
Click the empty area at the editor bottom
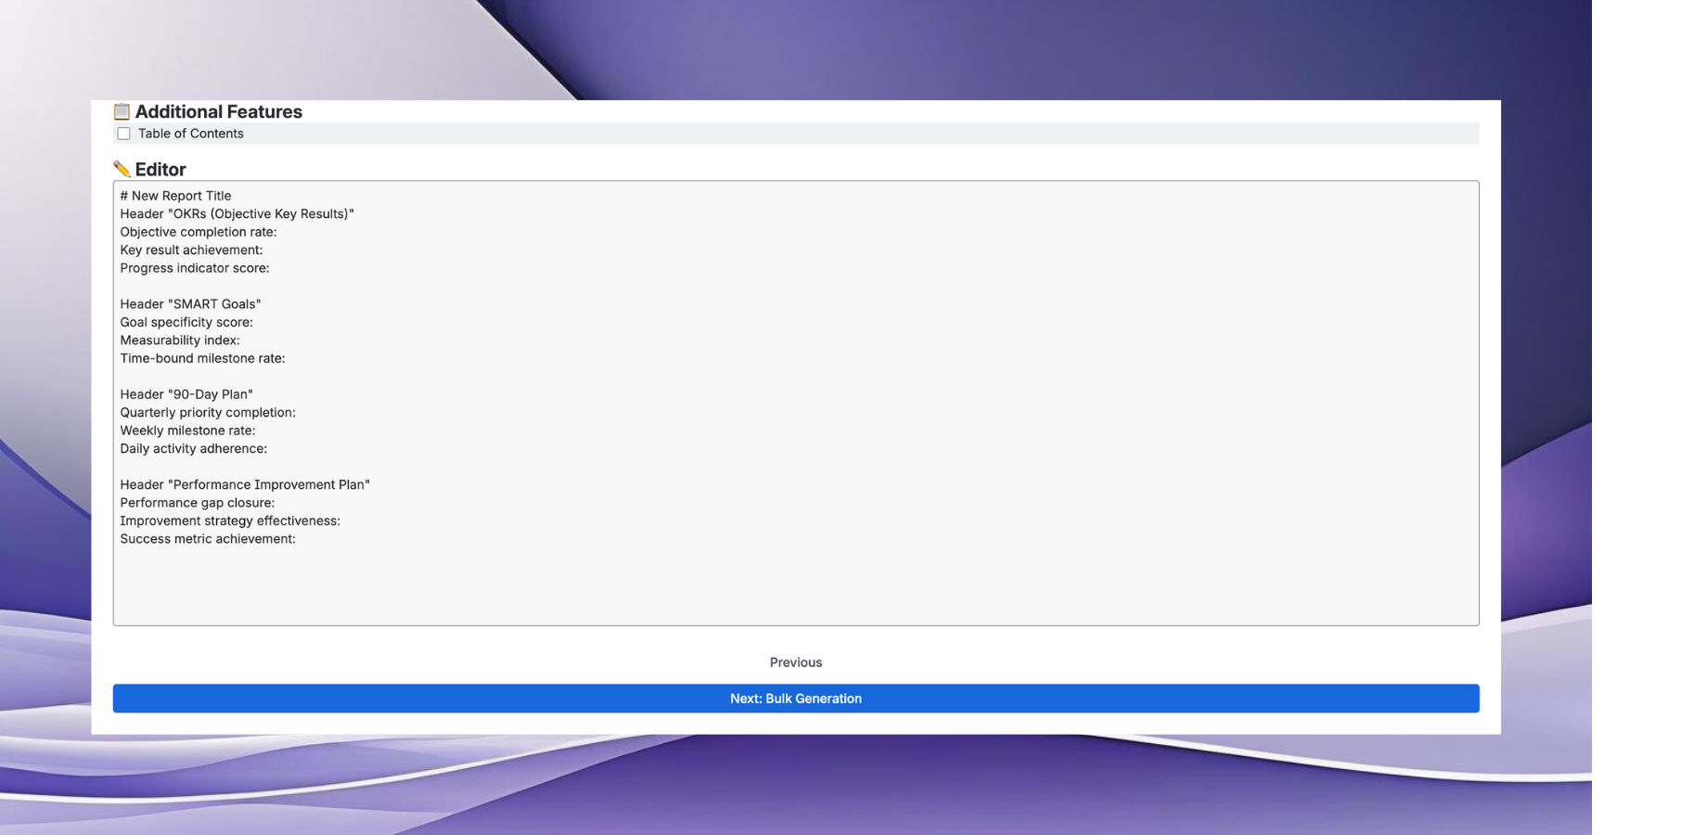click(795, 589)
